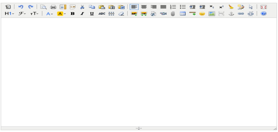Decrease indent of paragraph
The image size is (278, 132).
(202, 7)
